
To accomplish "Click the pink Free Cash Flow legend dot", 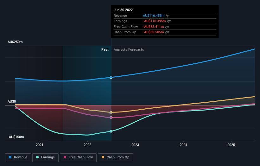I will [65, 157].
